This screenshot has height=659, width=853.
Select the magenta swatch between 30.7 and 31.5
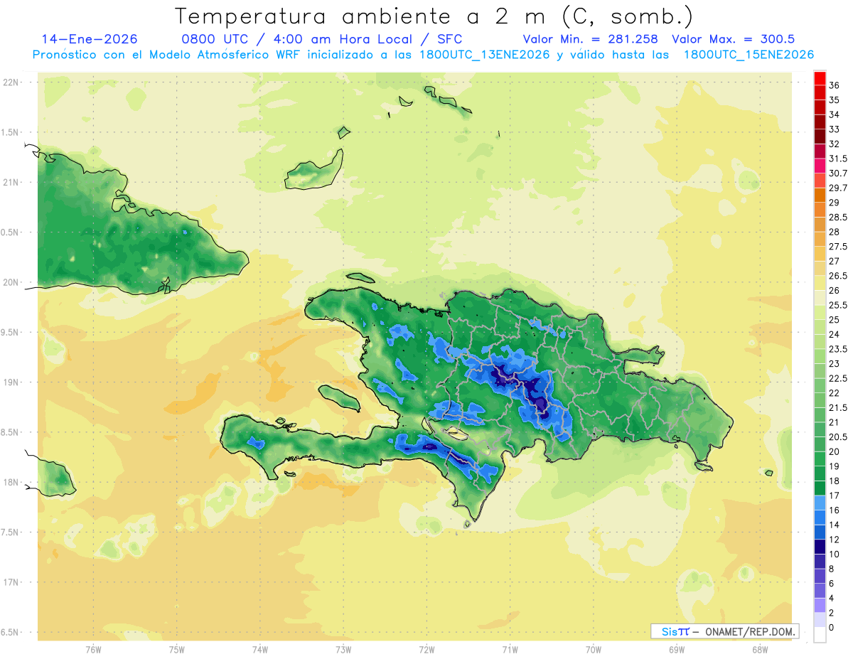point(820,166)
